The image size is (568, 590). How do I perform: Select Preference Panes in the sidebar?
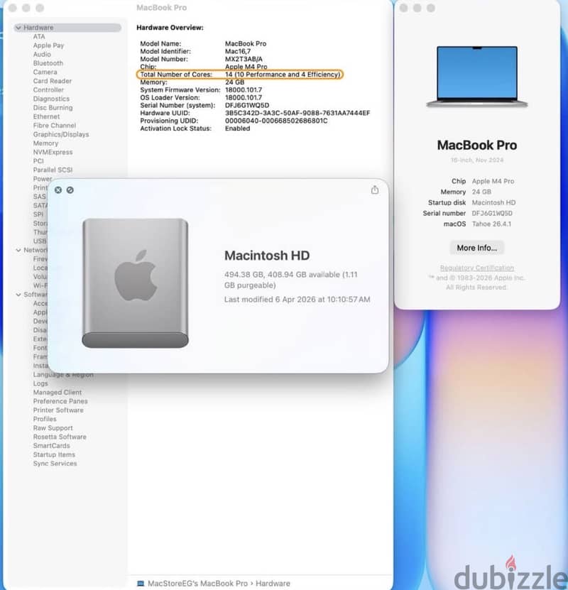(x=60, y=401)
